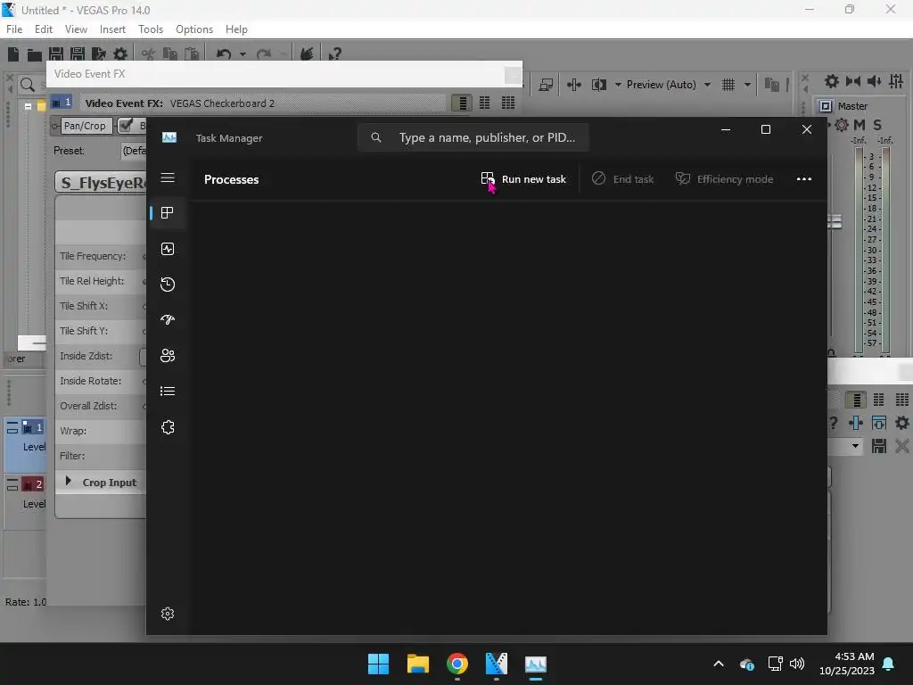
Task: Select video track 2 header number
Action: pos(33,484)
